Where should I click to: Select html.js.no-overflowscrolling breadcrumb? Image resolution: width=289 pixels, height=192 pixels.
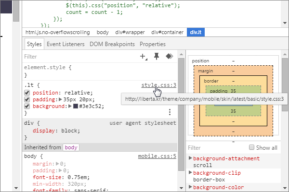tap(57, 32)
